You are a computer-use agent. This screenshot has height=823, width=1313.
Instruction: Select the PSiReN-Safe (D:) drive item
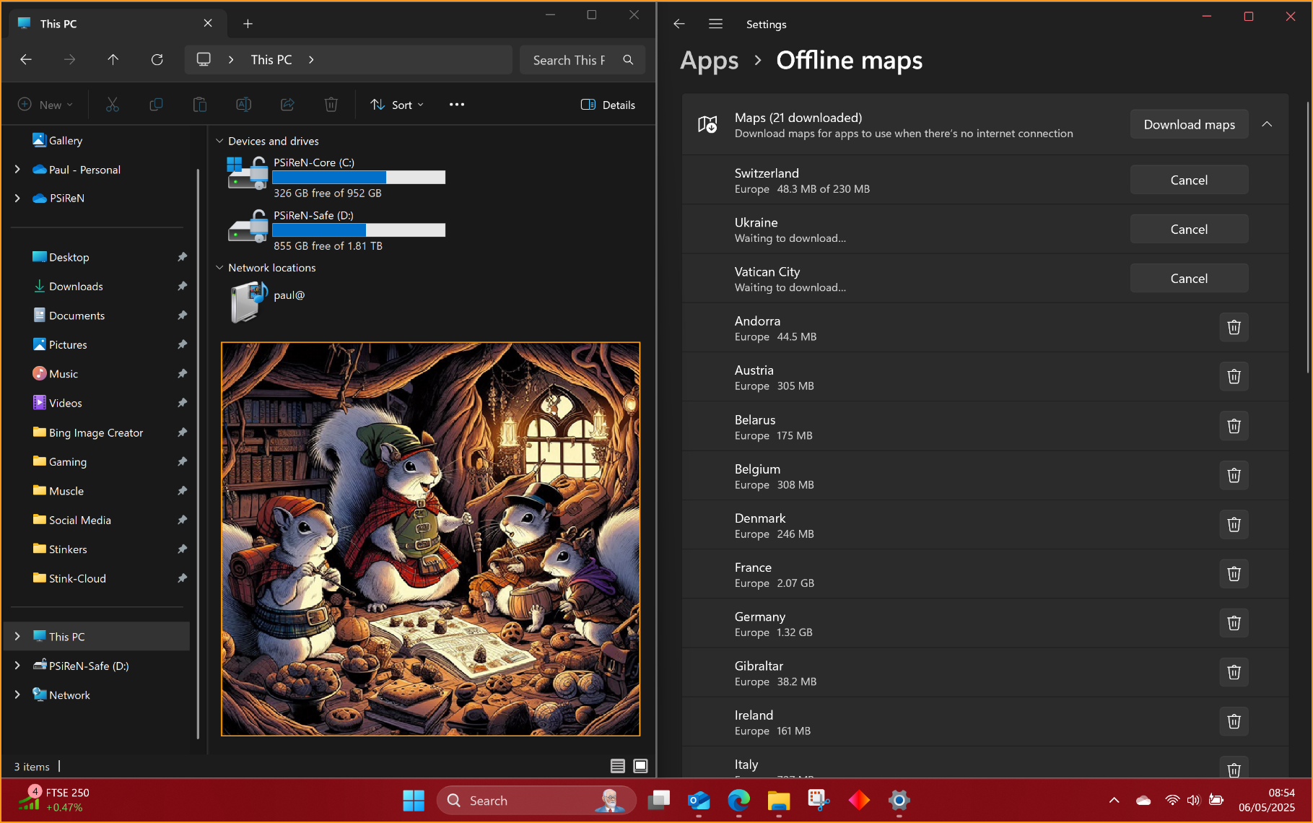(x=336, y=230)
